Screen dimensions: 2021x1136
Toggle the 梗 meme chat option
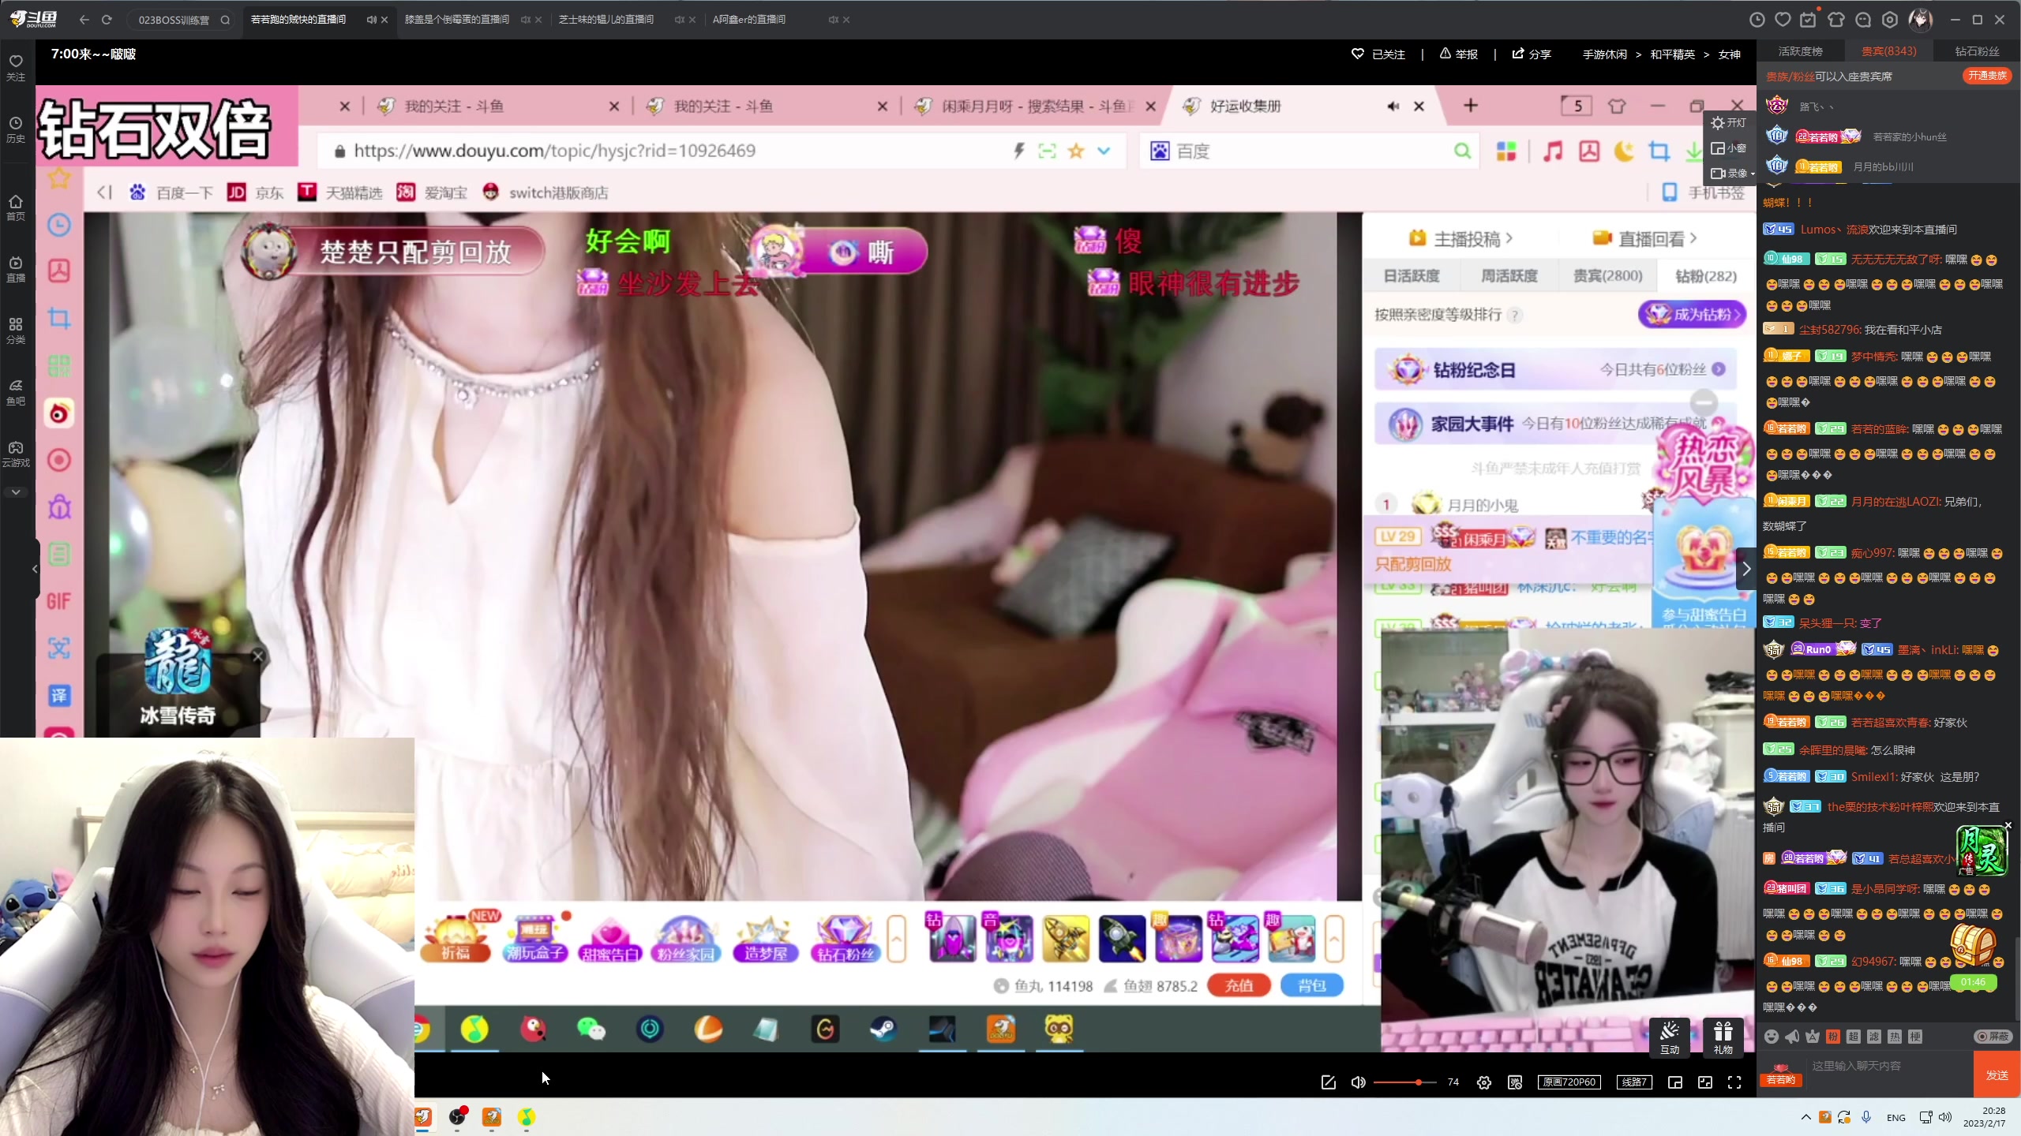[x=1915, y=1037]
